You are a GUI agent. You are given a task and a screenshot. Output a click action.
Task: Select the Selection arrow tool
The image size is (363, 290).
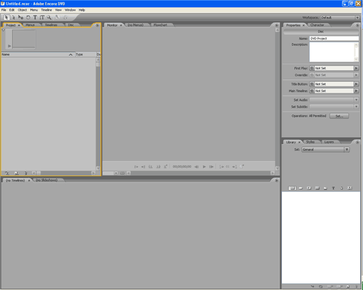(x=7, y=18)
